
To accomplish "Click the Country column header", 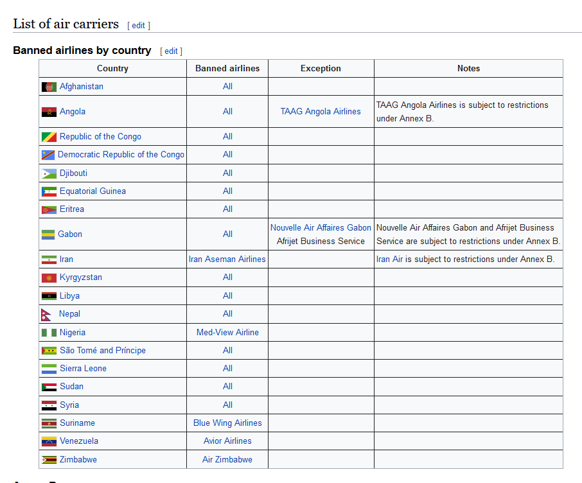I will coord(112,68).
